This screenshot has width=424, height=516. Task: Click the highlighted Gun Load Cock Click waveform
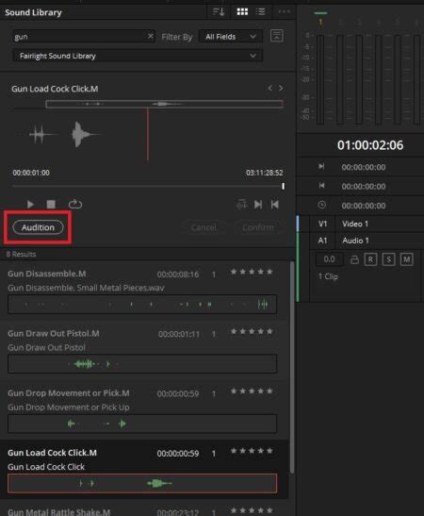(142, 483)
